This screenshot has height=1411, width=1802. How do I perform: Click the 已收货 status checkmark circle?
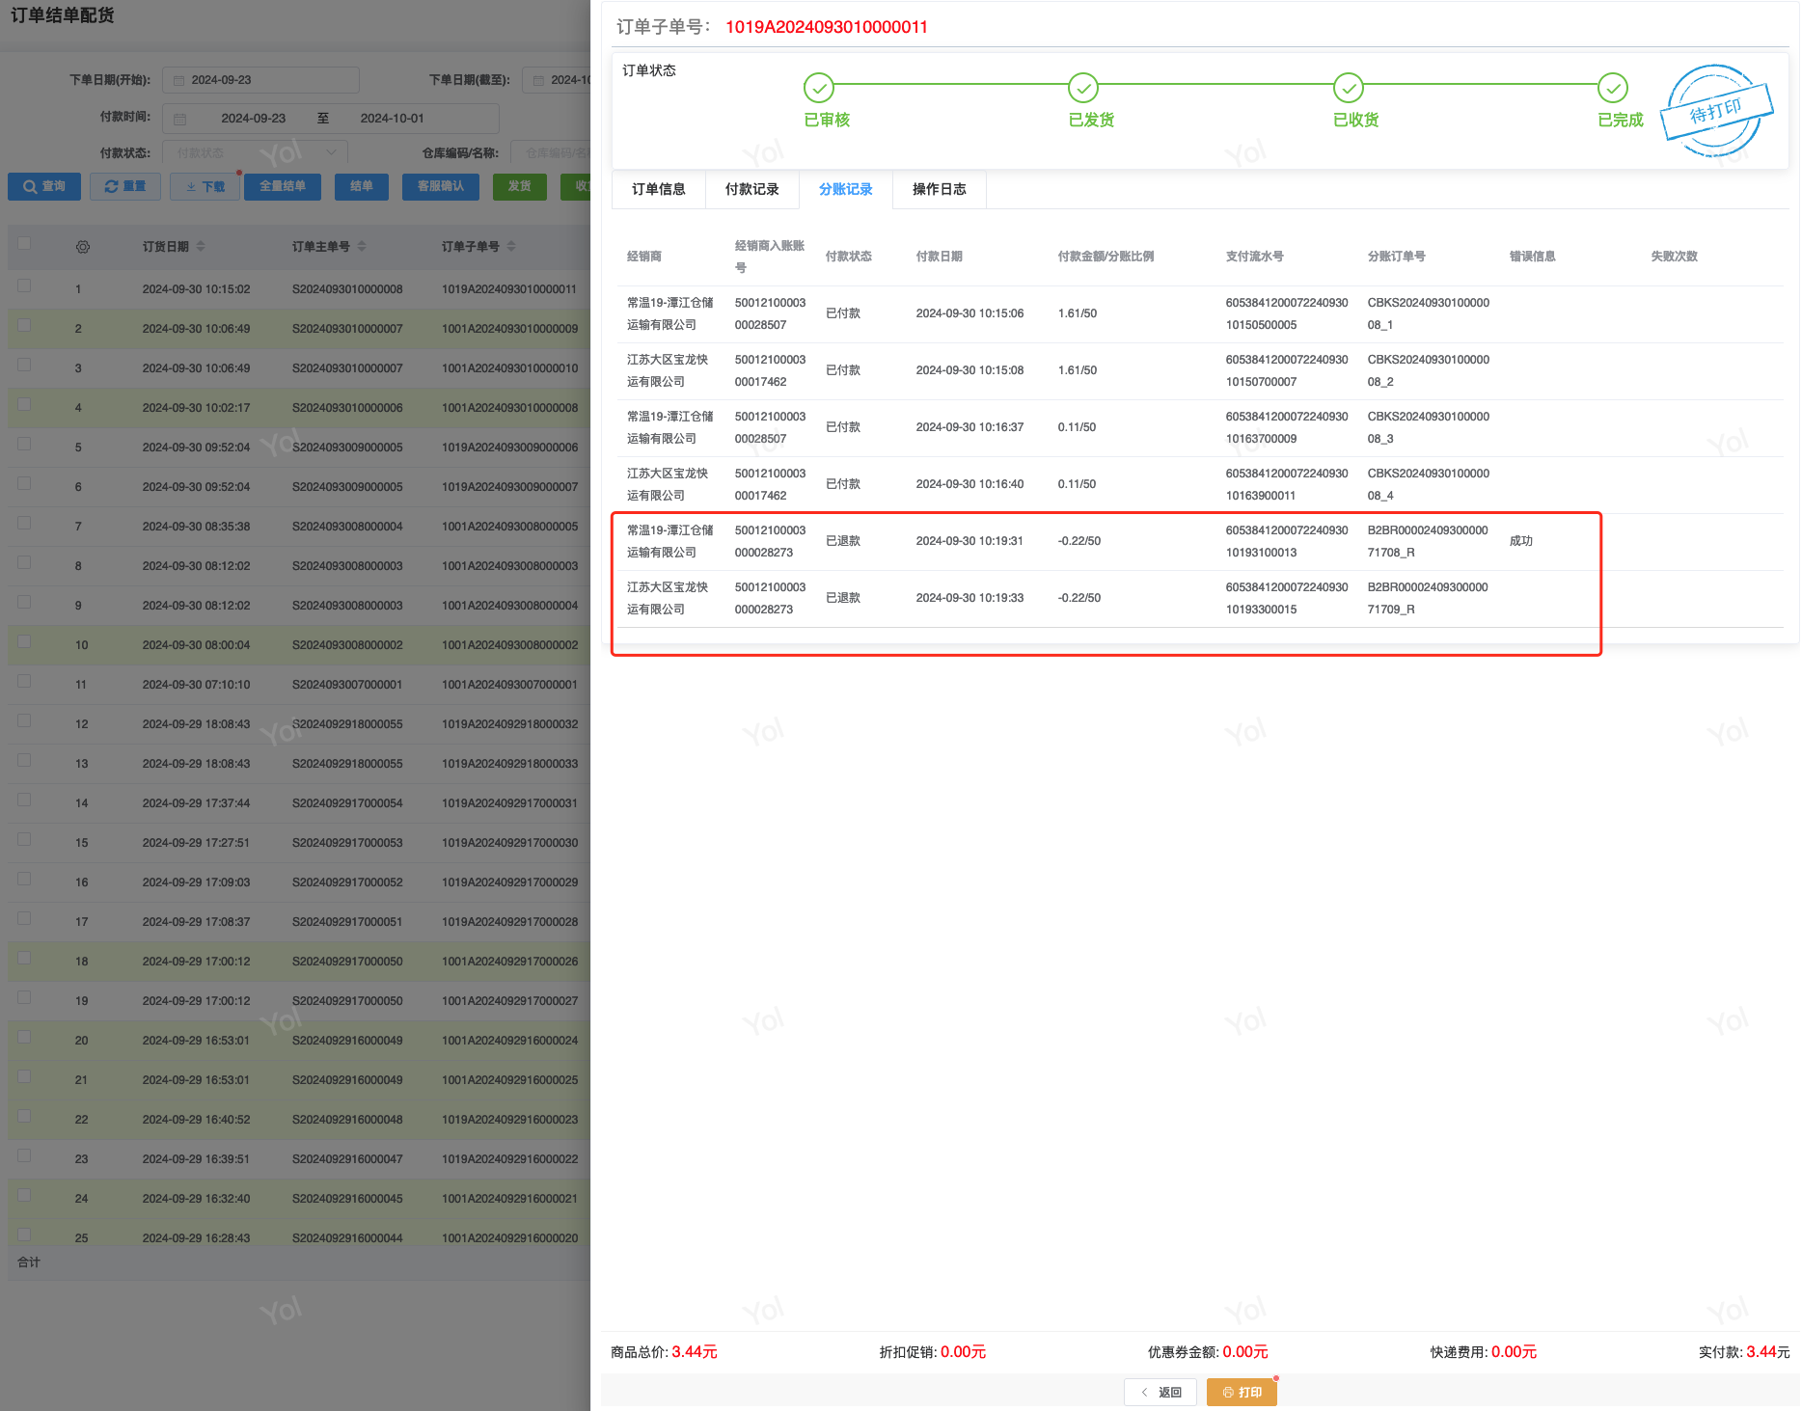tap(1348, 88)
